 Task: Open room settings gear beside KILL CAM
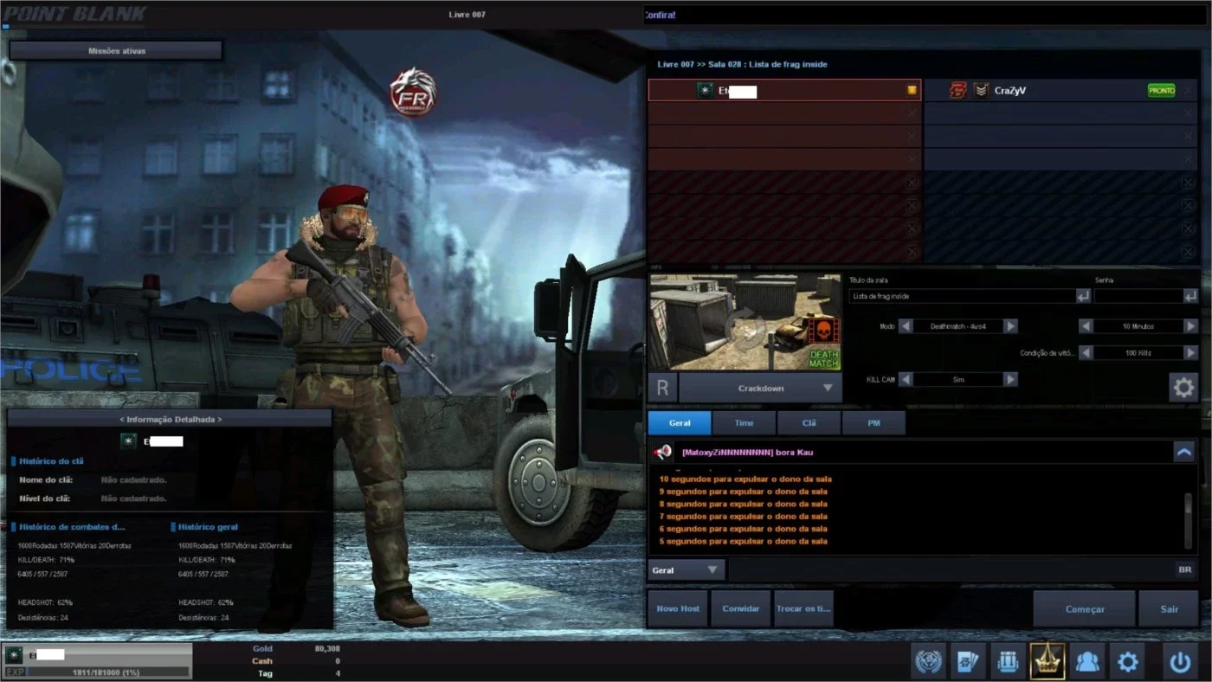click(x=1183, y=387)
